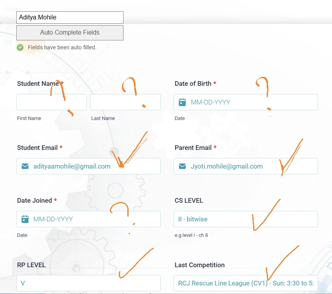Open the Date Joined calendar icon
The height and width of the screenshot is (294, 332).
click(x=25, y=219)
